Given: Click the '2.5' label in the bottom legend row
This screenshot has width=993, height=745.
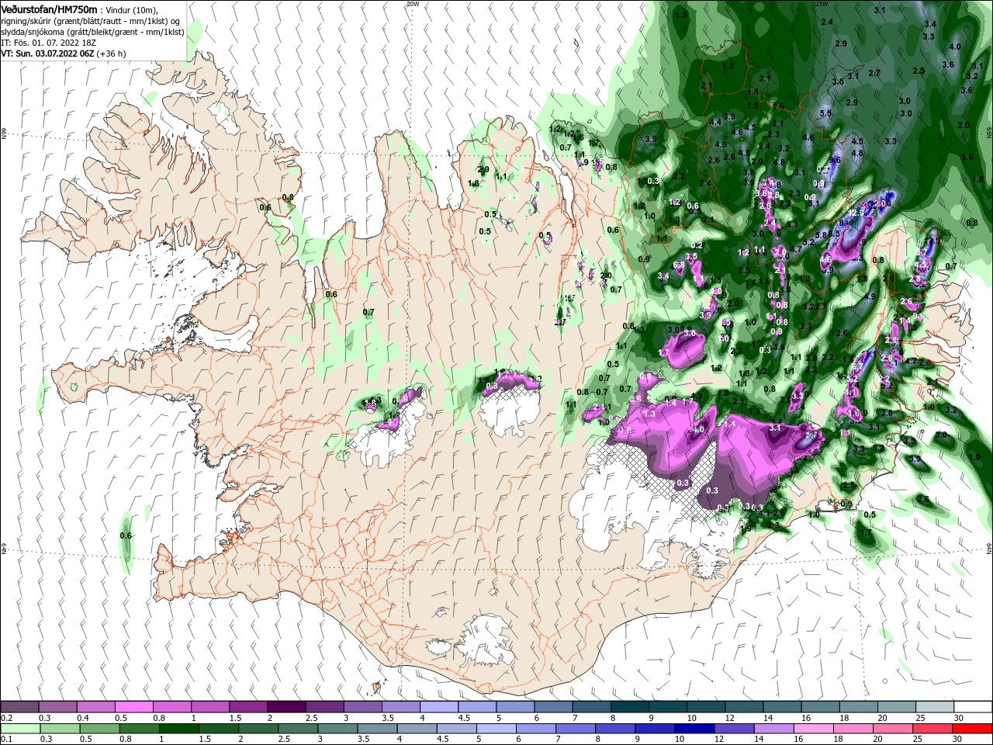Looking at the screenshot, I should (x=284, y=740).
